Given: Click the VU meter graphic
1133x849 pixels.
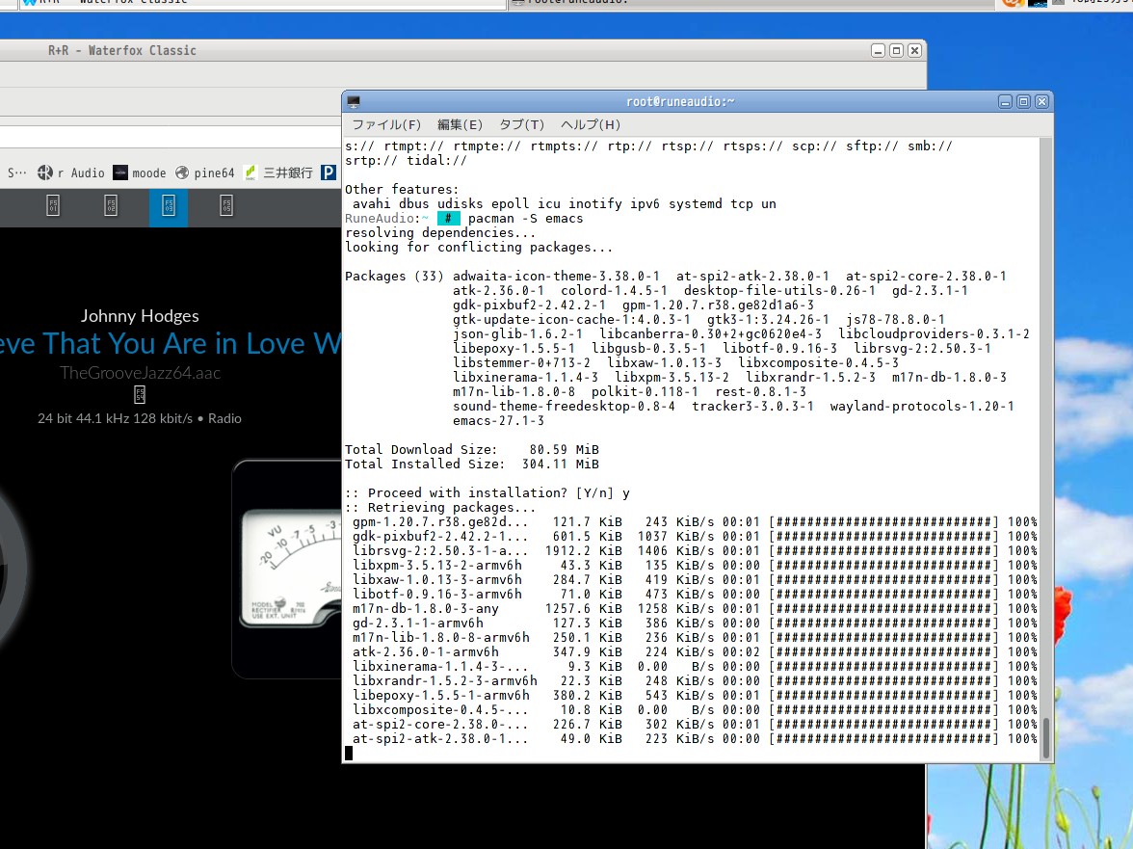Looking at the screenshot, I should pyautogui.click(x=289, y=569).
